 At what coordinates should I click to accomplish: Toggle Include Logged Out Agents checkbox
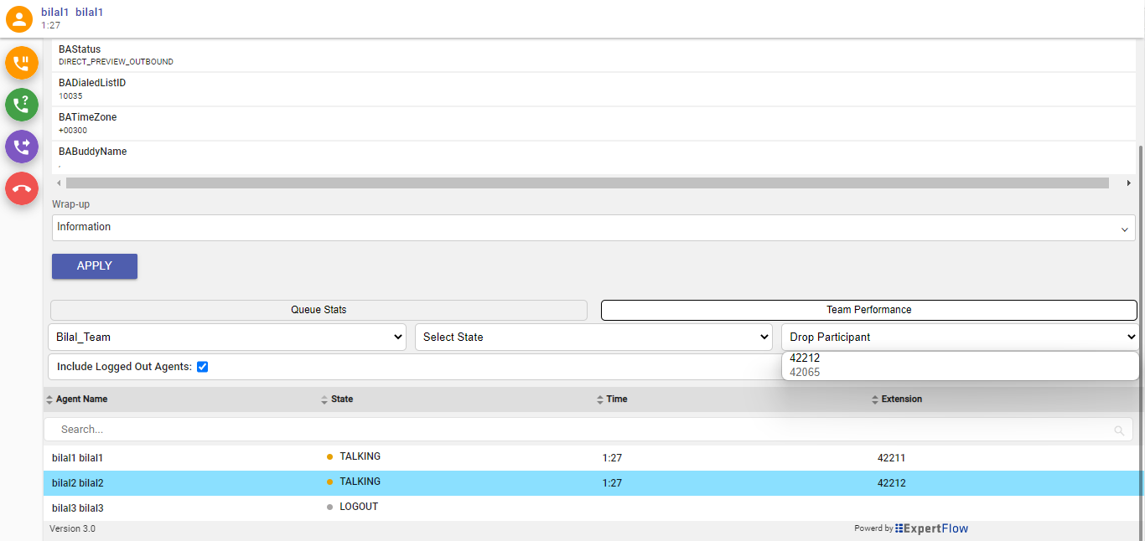pyautogui.click(x=202, y=367)
